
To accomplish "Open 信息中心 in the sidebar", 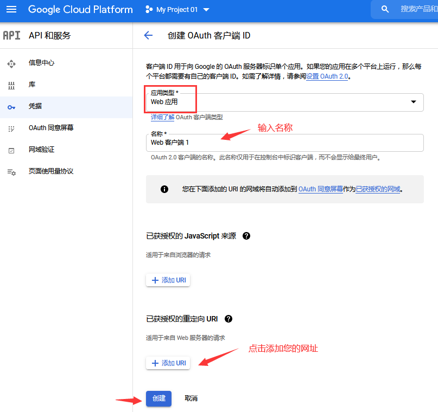I will pos(66,63).
